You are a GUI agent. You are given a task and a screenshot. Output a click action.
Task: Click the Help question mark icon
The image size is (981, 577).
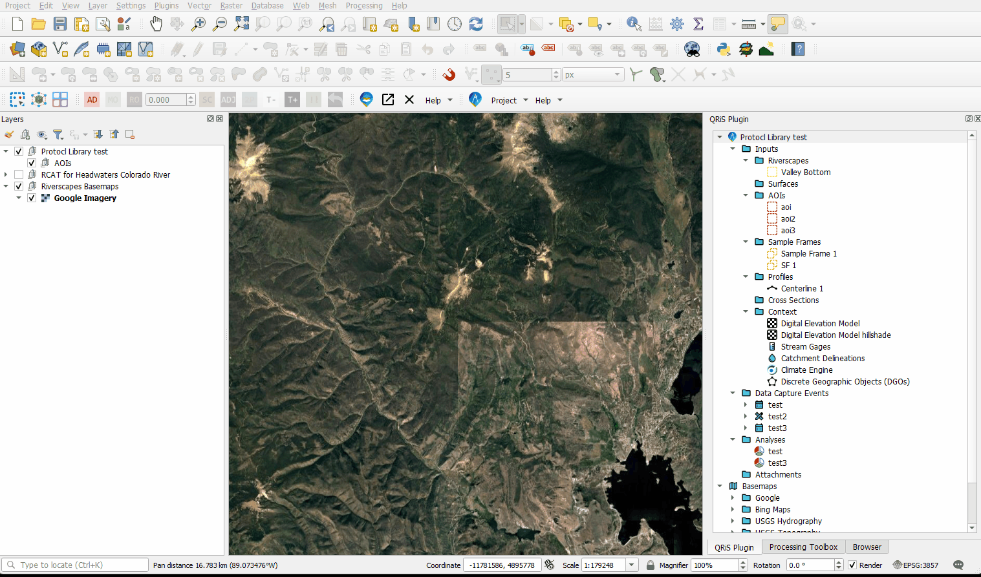(x=798, y=49)
